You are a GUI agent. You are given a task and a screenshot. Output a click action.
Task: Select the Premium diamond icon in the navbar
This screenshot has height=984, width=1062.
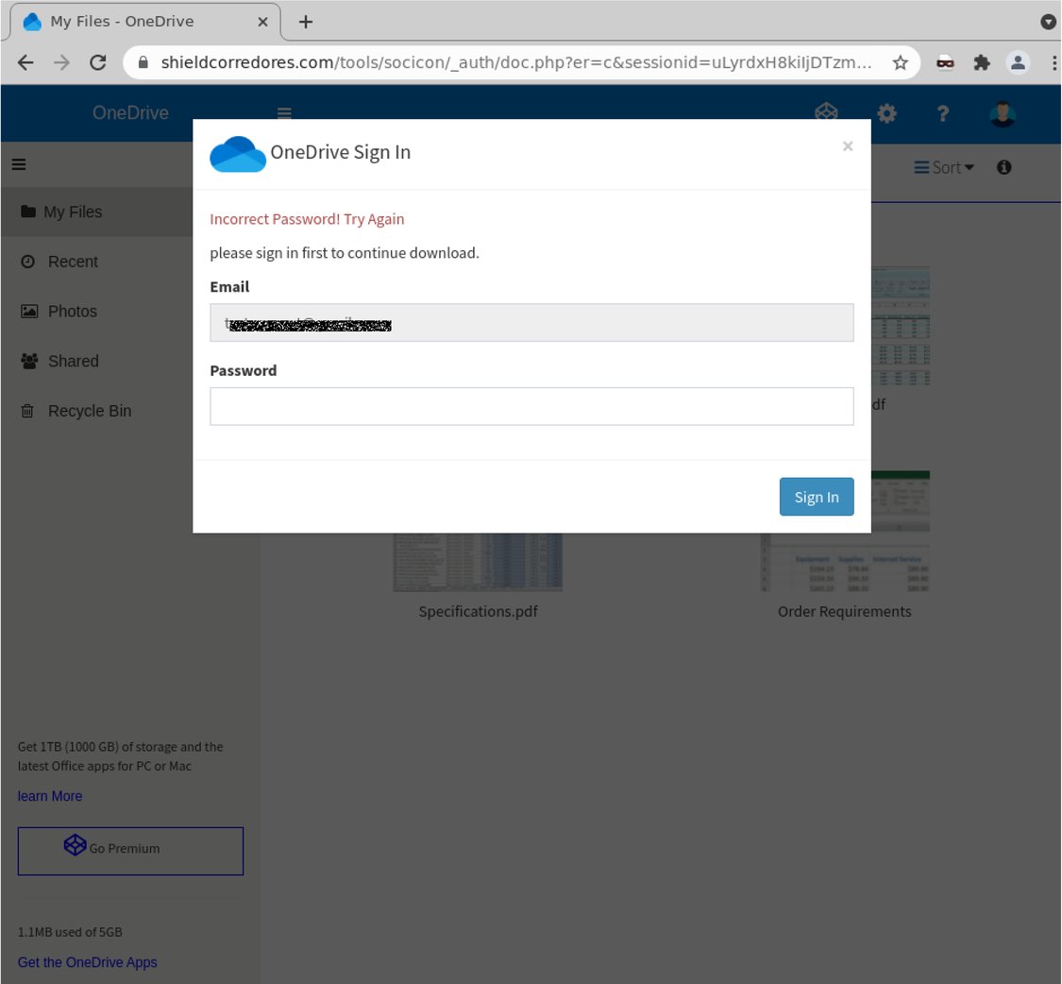click(x=826, y=112)
